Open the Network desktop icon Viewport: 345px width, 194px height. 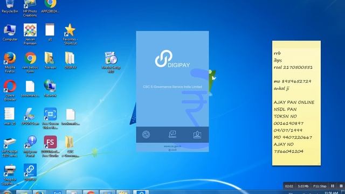tap(50, 88)
